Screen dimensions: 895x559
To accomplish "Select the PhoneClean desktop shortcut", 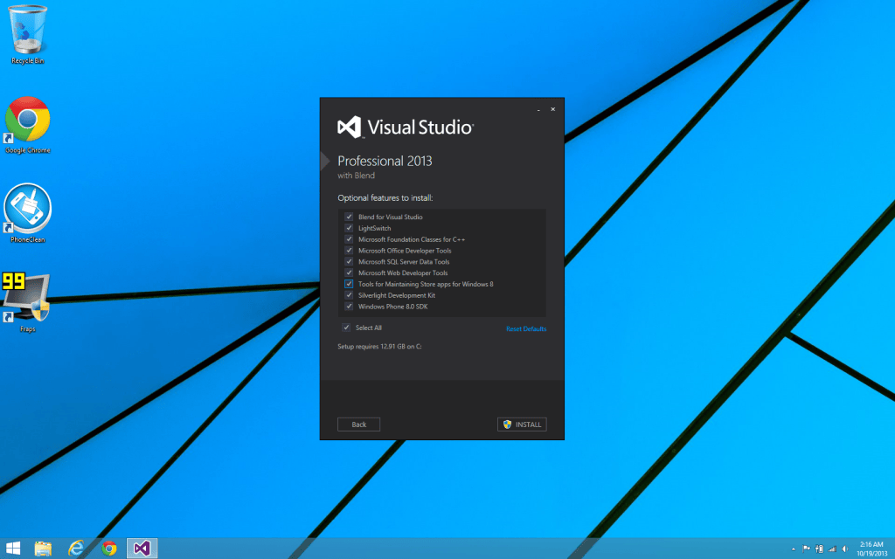I will point(27,213).
